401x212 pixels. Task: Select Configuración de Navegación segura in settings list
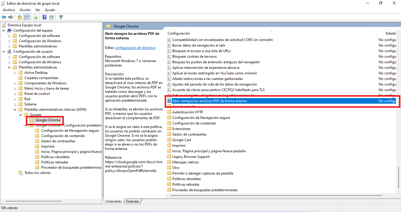201,118
